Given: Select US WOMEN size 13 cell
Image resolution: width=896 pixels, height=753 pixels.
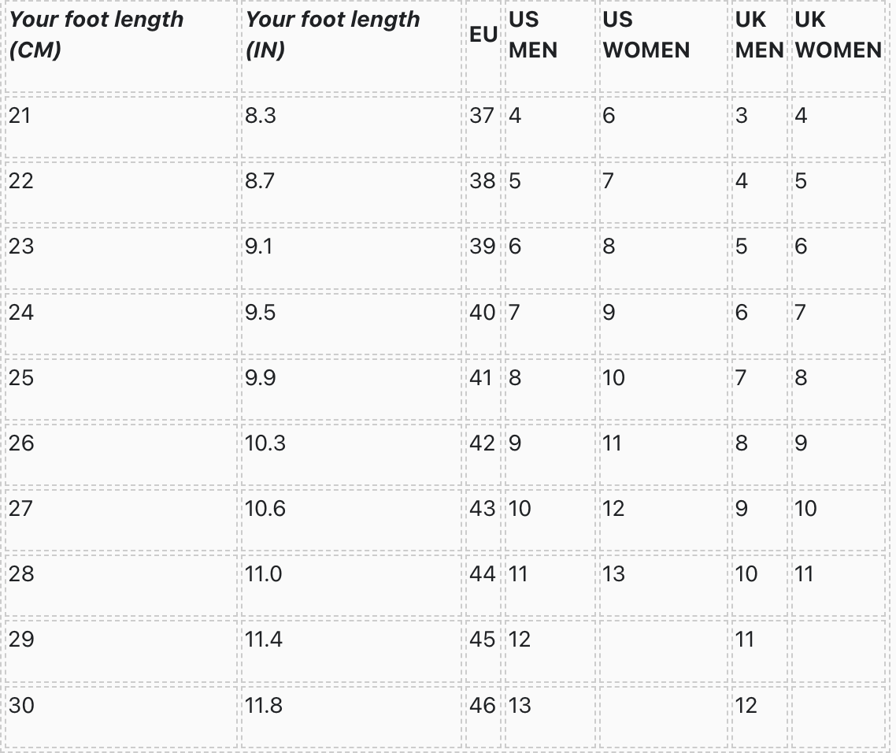Looking at the screenshot, I should tap(613, 574).
